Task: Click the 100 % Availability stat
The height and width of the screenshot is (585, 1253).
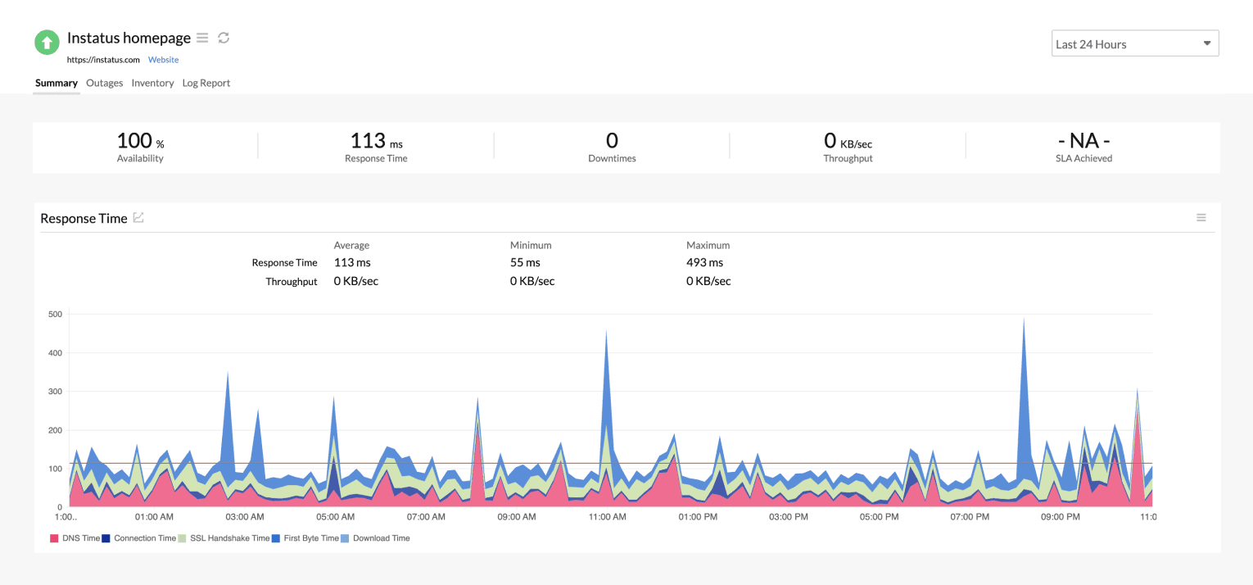Action: [x=140, y=147]
